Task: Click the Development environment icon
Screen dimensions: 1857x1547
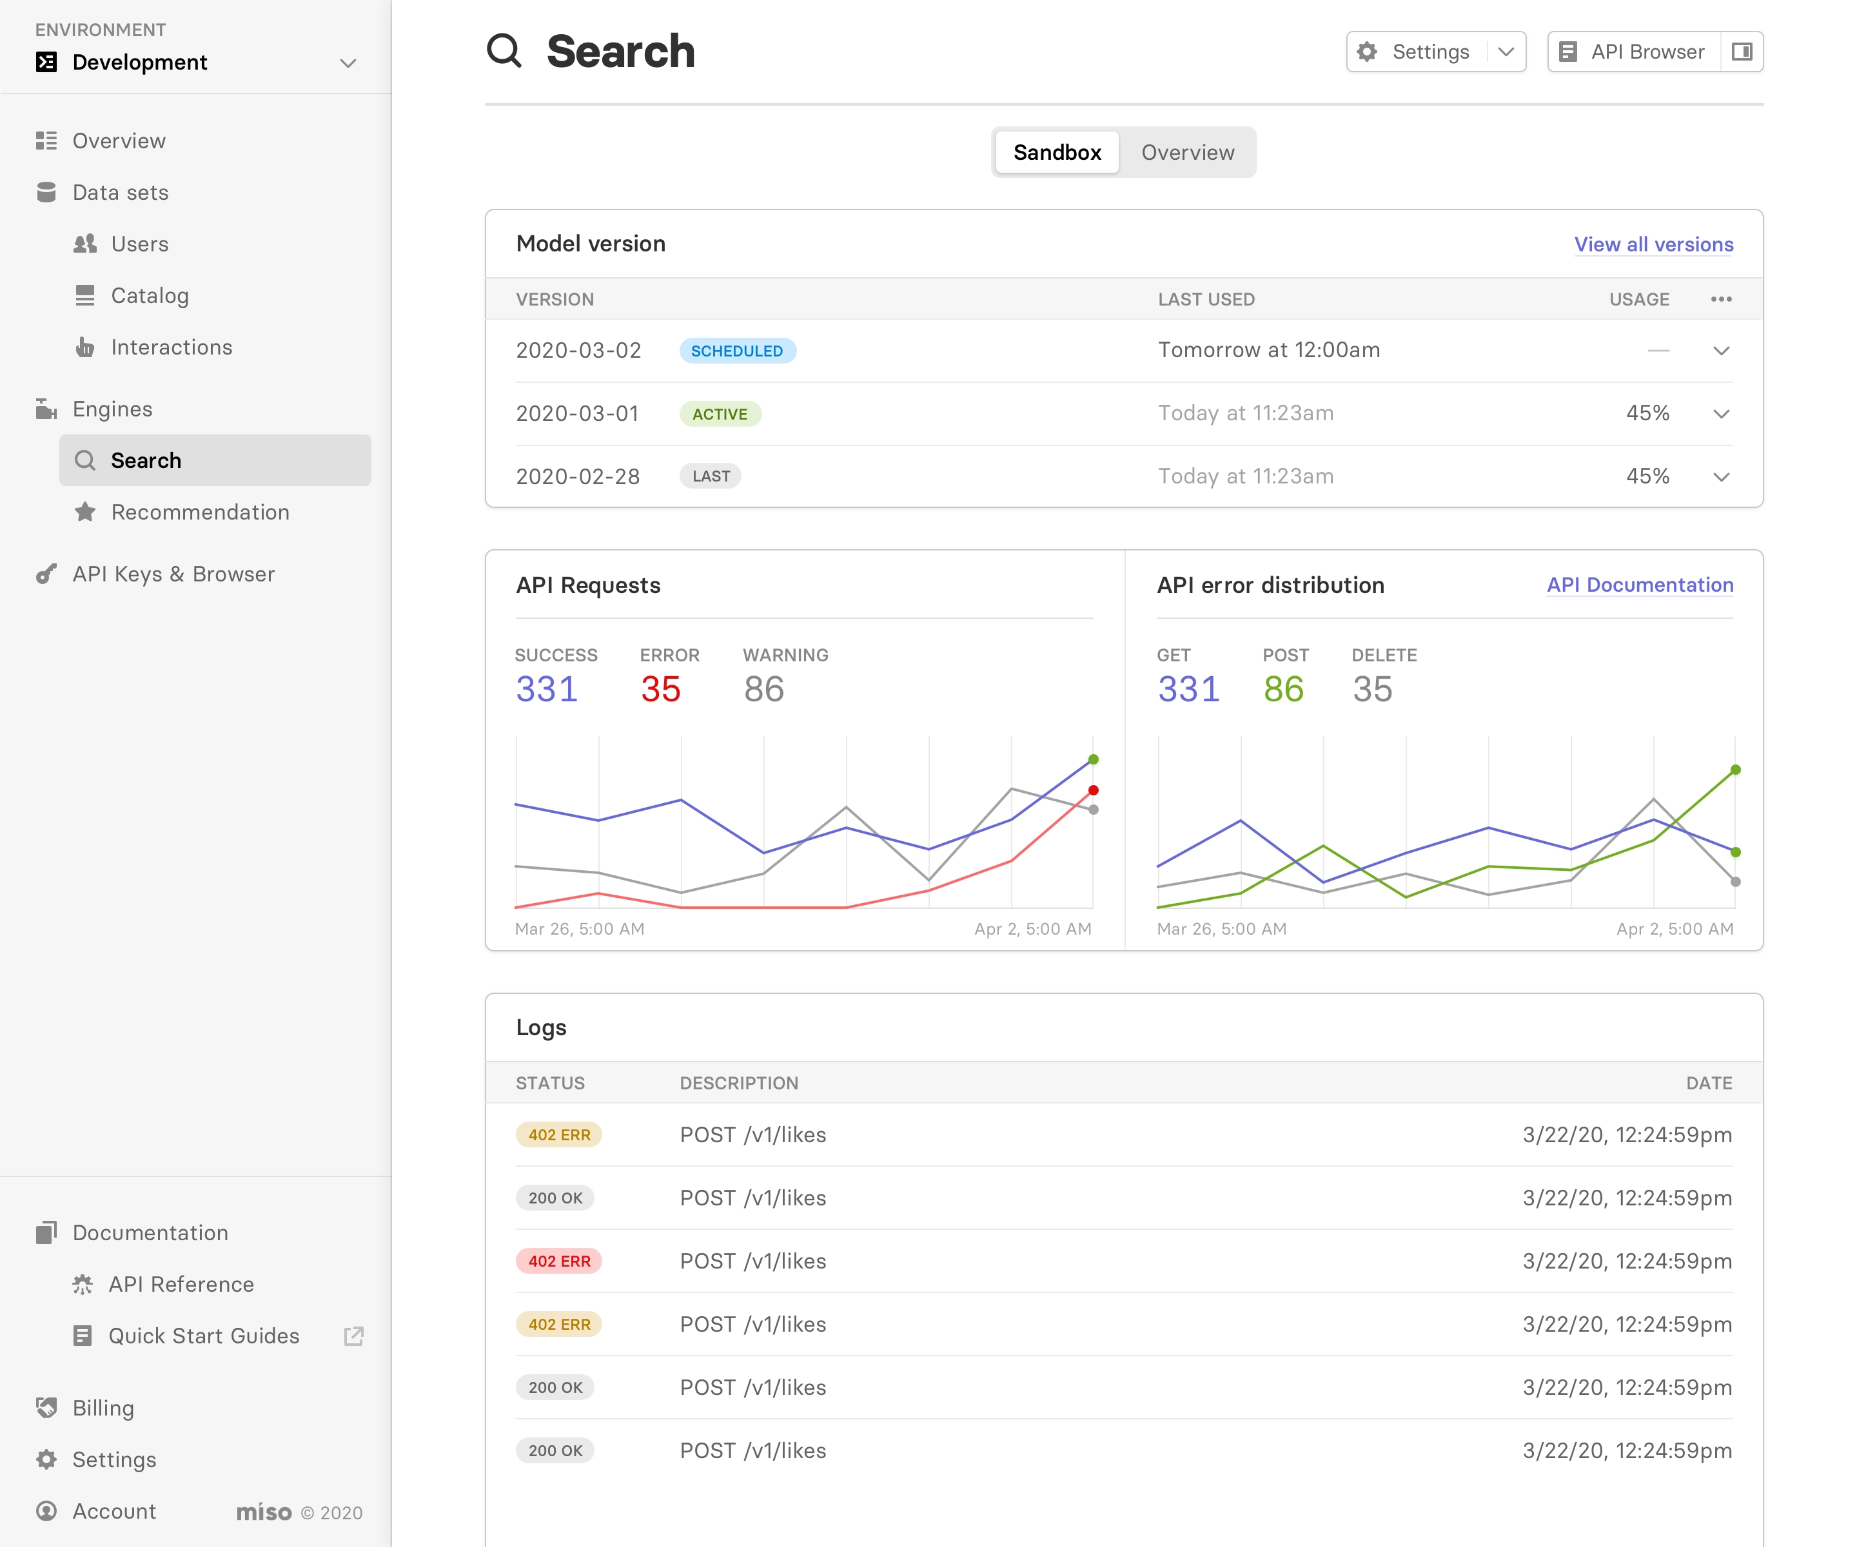Action: point(46,62)
